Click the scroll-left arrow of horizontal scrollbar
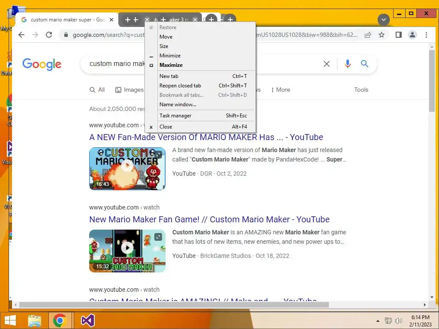439x329 pixels. click(x=15, y=305)
